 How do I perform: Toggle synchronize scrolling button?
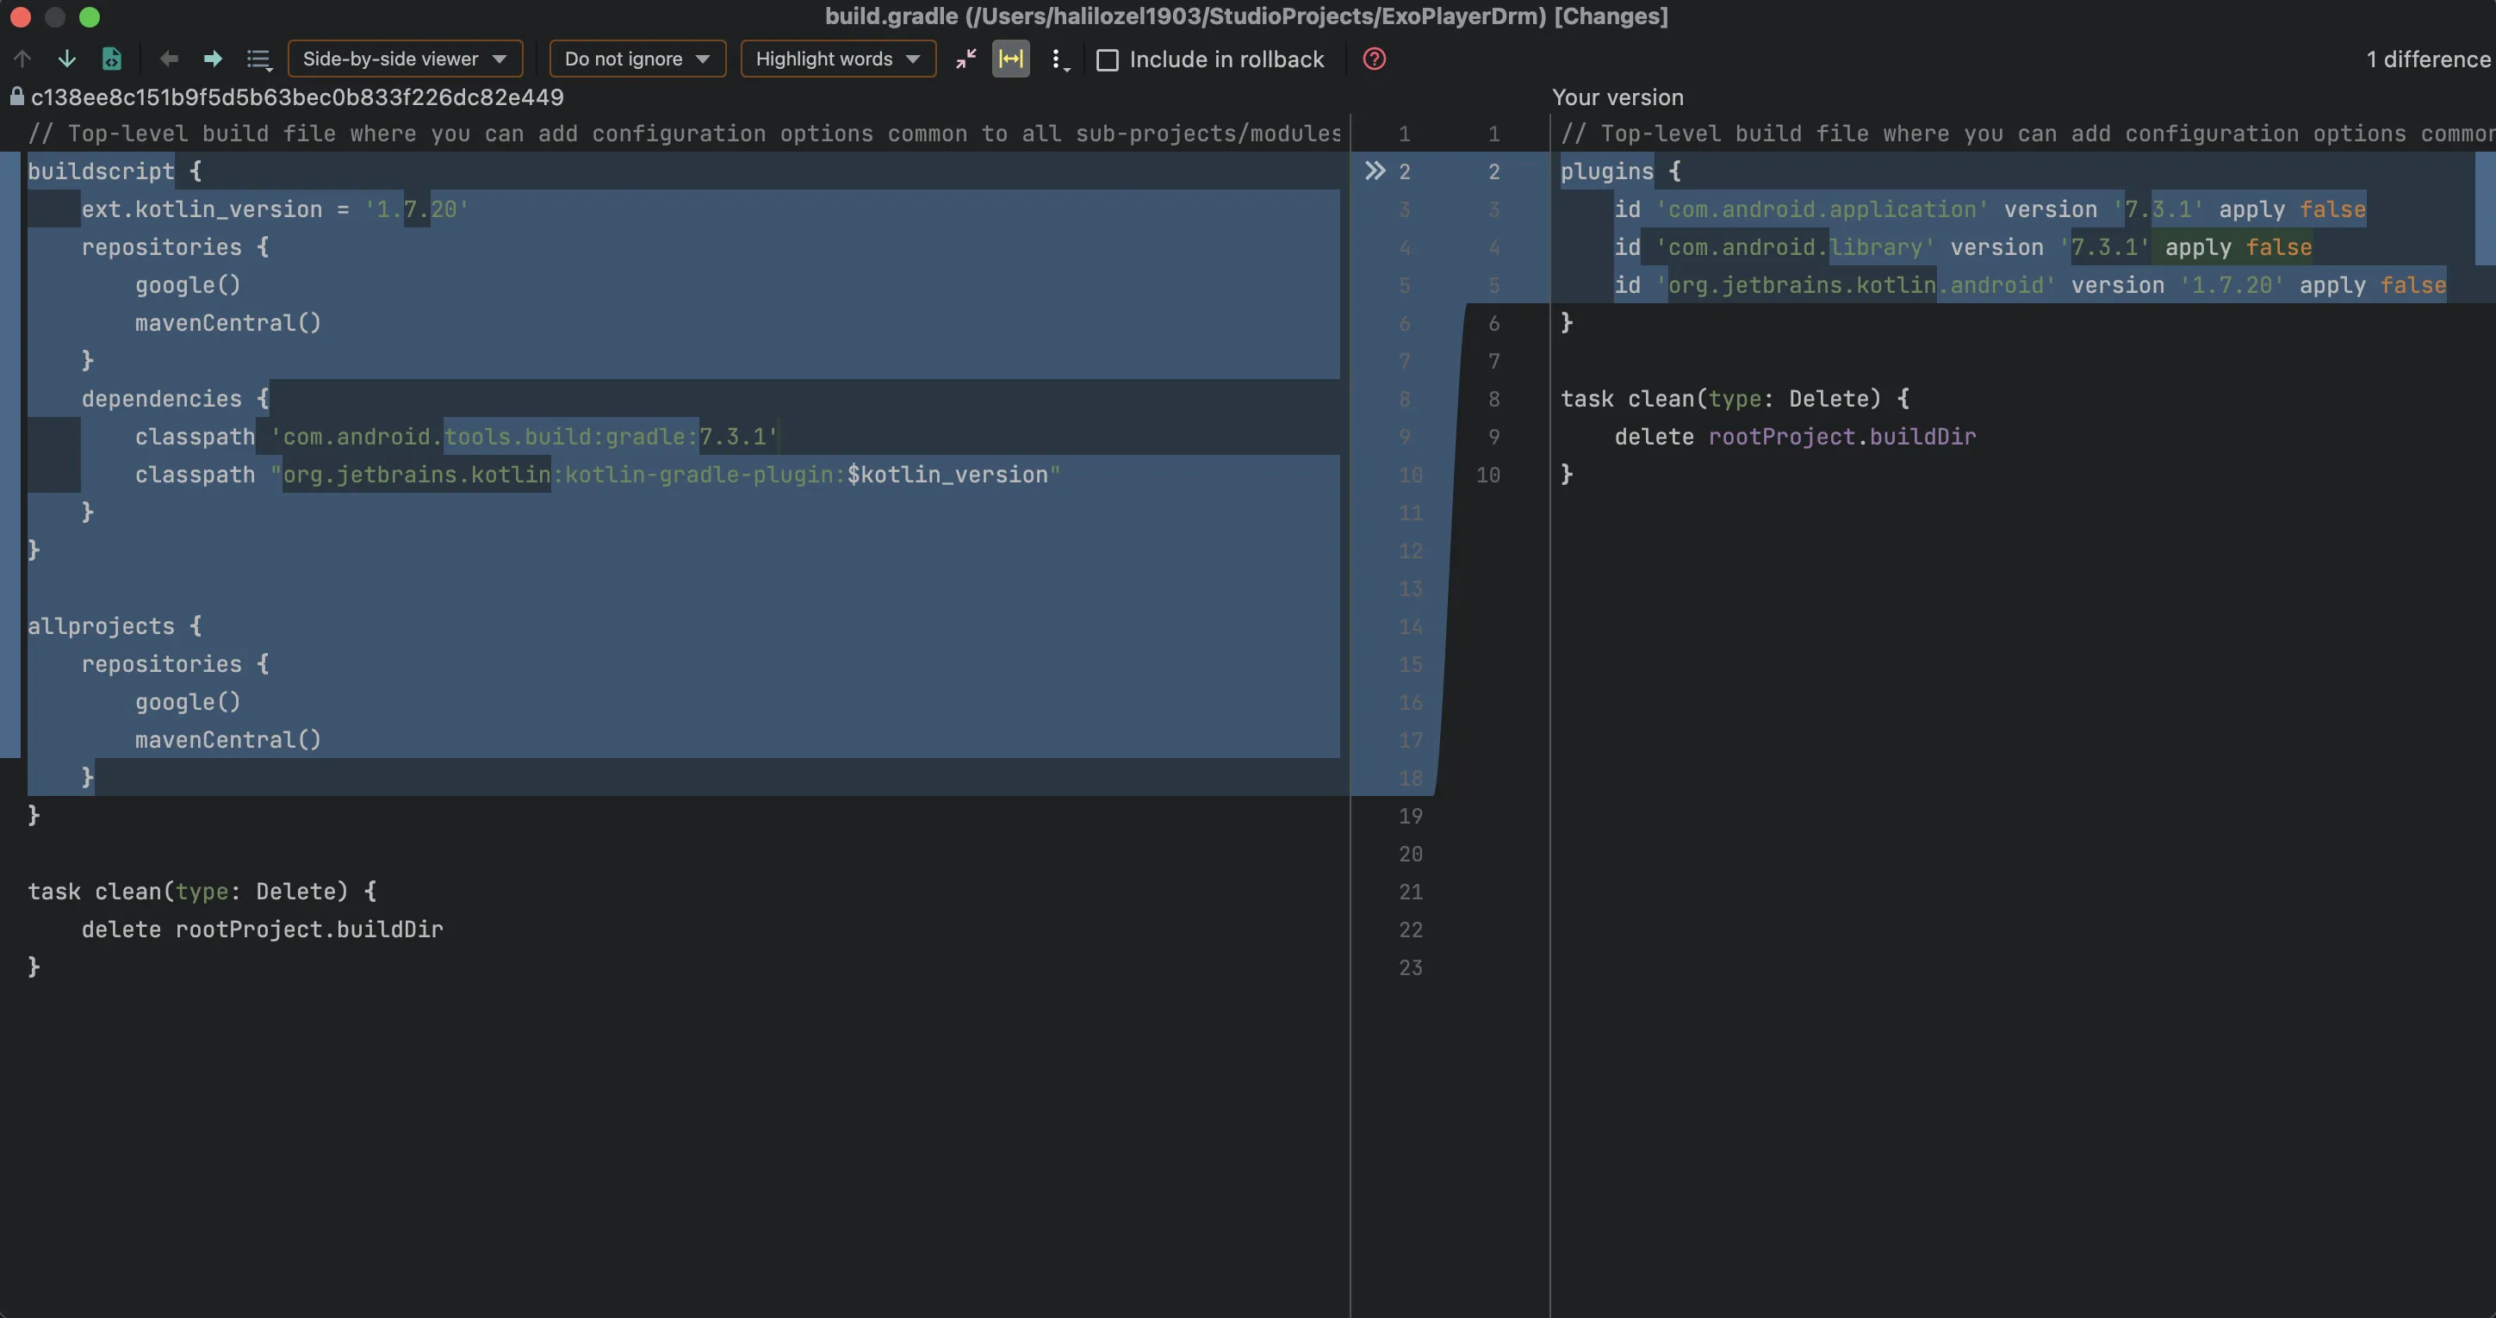point(1010,59)
